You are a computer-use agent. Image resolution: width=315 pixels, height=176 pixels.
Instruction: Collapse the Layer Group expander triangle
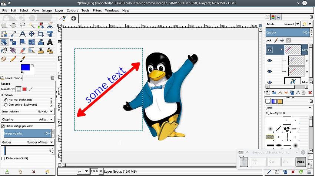tap(281, 50)
